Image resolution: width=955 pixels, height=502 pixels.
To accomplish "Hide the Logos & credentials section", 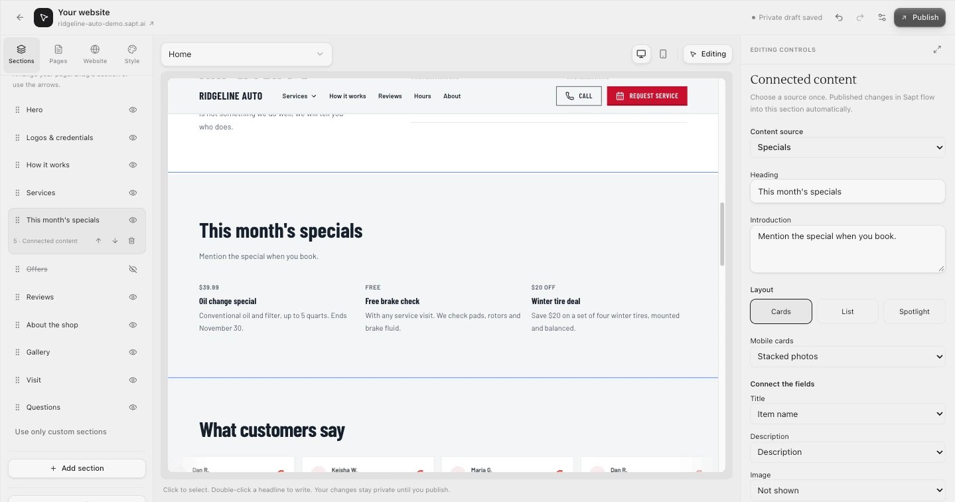I will [133, 137].
